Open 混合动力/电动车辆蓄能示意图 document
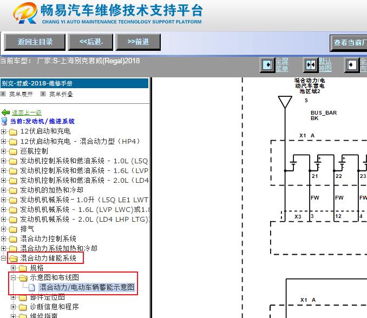367x318 pixels. [87, 287]
